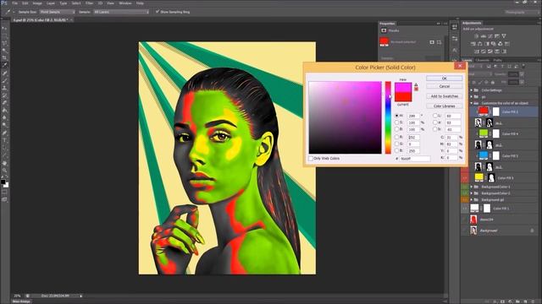542x304 pixels.
Task: Click the Brightness/Contrast adjustment icon
Action: tap(476, 35)
